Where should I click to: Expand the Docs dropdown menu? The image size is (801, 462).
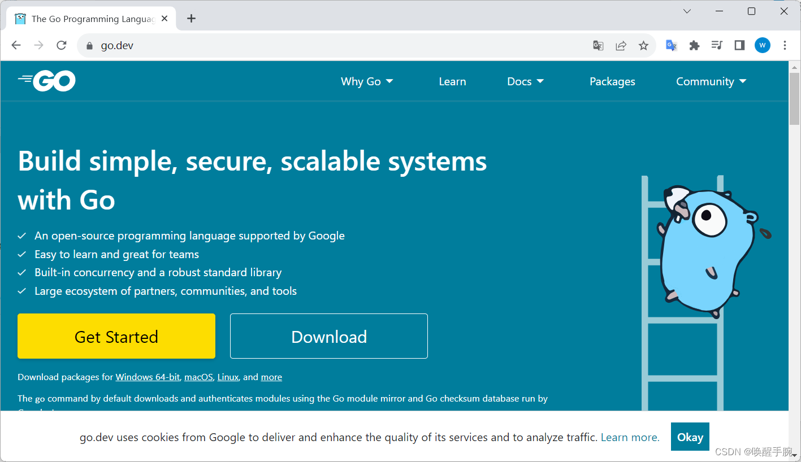tap(526, 81)
